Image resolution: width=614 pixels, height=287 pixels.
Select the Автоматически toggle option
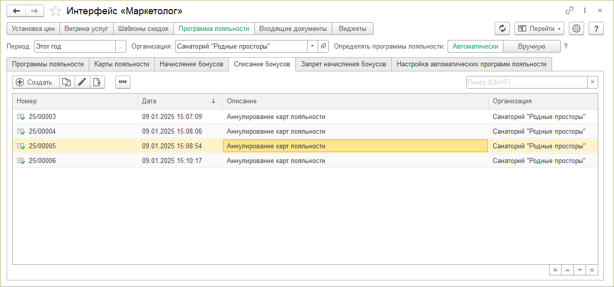pyautogui.click(x=475, y=47)
